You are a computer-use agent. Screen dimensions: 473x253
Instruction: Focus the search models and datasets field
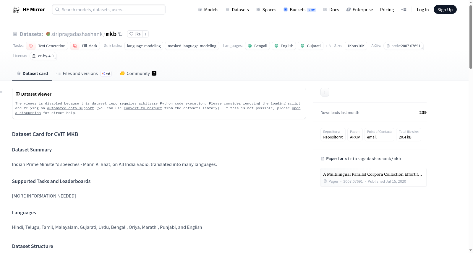click(x=109, y=9)
